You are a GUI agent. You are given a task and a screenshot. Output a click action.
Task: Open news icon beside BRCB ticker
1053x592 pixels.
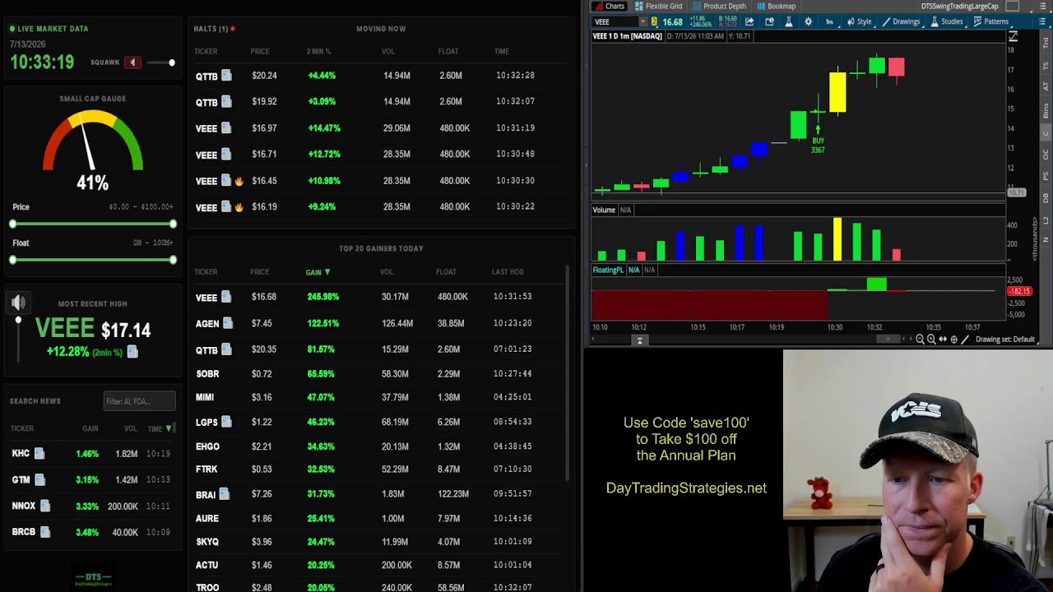pos(45,532)
